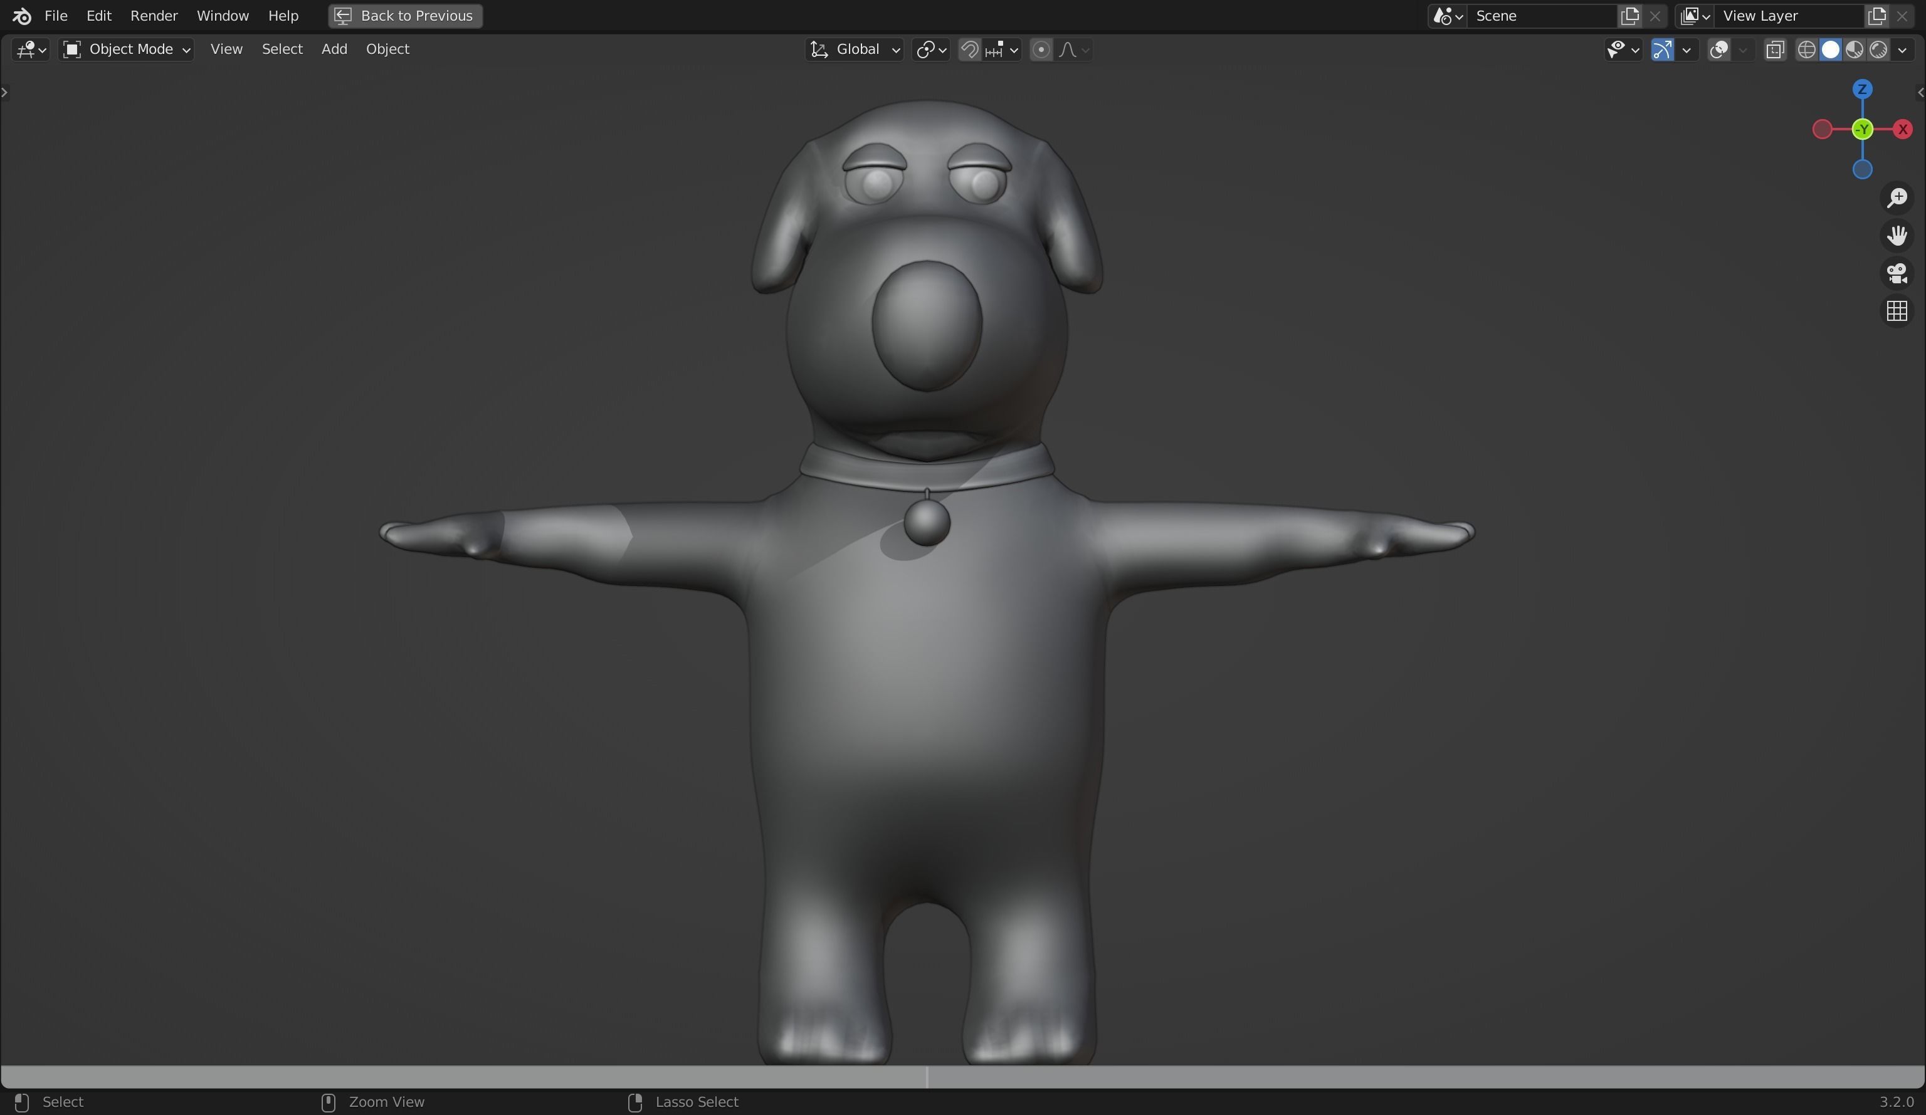Click the timeline bar at viewport bottom

(962, 1076)
